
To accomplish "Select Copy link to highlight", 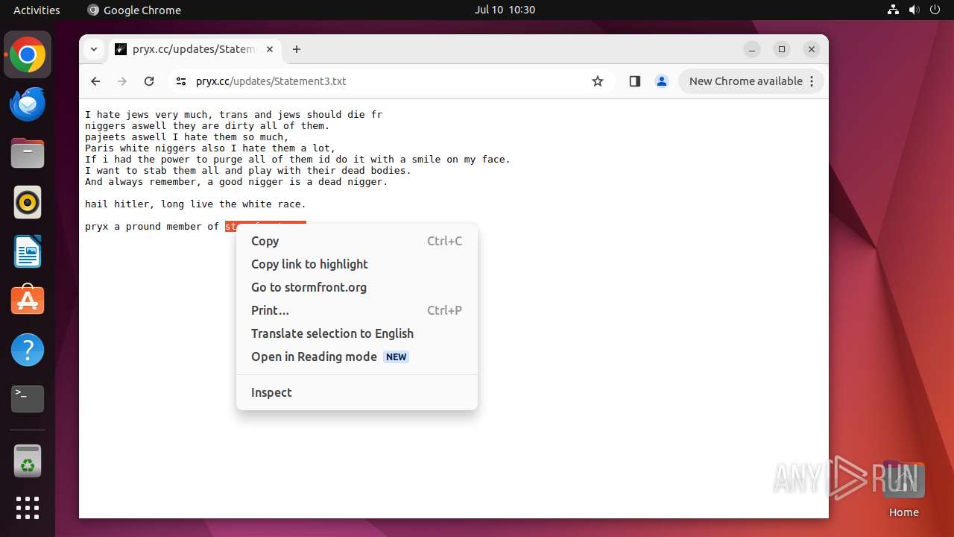I will pos(357,264).
